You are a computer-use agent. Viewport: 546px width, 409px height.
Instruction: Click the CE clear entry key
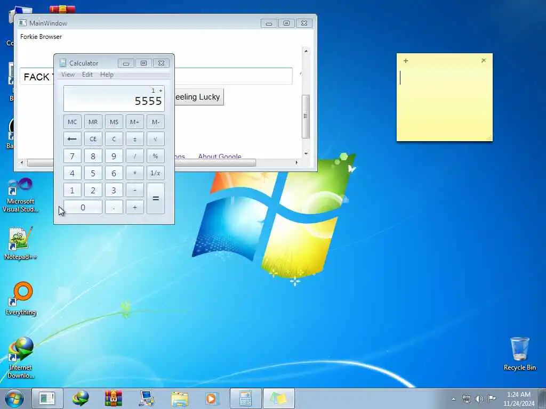(93, 139)
